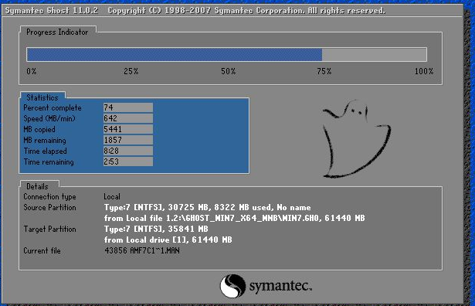This screenshot has width=475, height=306.
Task: Click the target line with 35841 MB
Action: click(x=156, y=229)
